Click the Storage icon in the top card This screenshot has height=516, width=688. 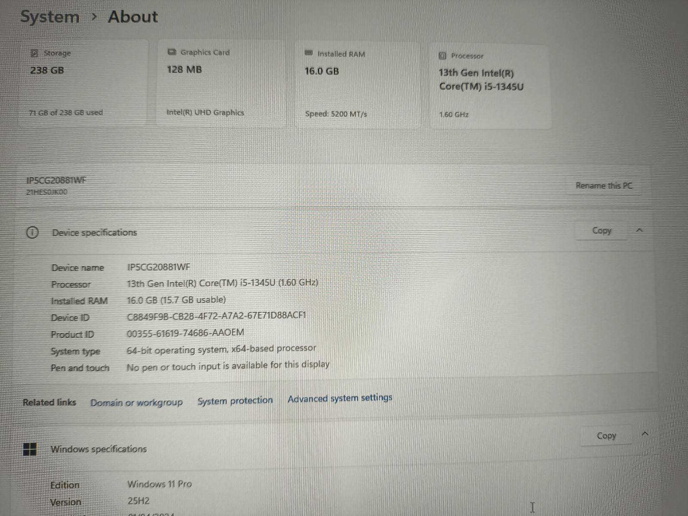point(34,53)
